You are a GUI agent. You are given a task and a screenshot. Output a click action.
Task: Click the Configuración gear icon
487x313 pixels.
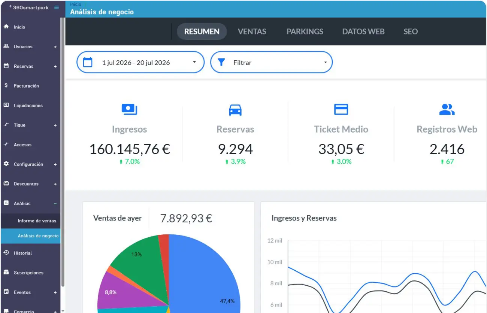pyautogui.click(x=6, y=164)
